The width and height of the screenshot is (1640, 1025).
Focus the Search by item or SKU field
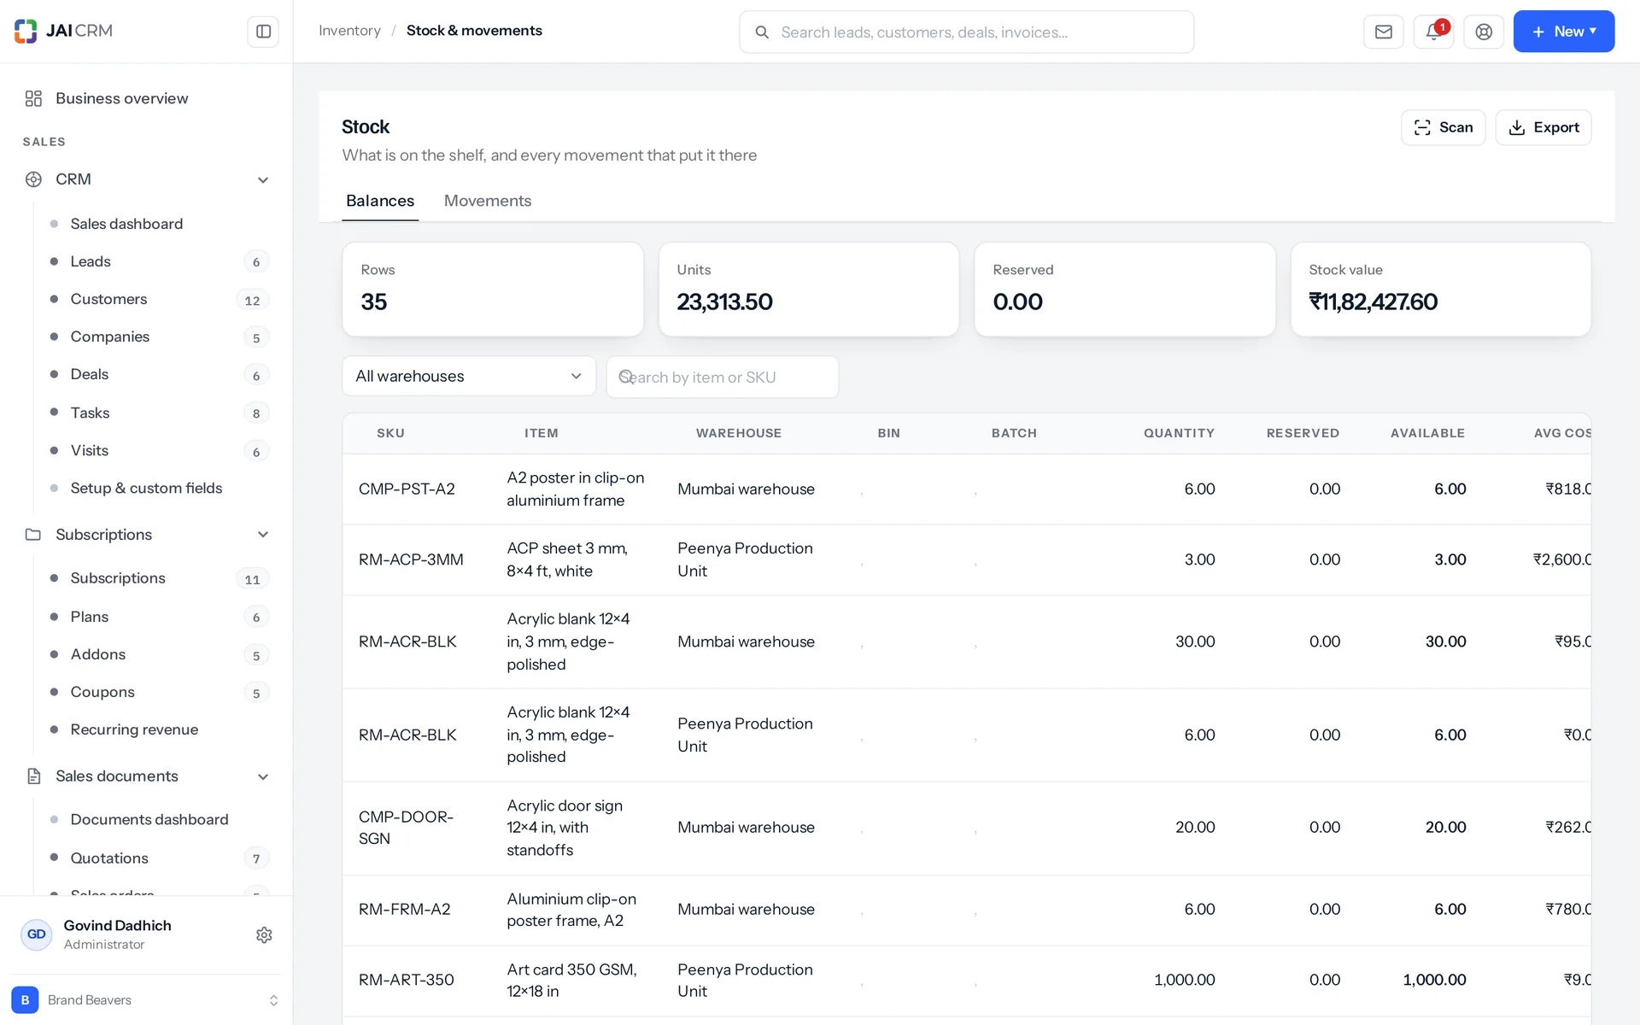(x=722, y=377)
